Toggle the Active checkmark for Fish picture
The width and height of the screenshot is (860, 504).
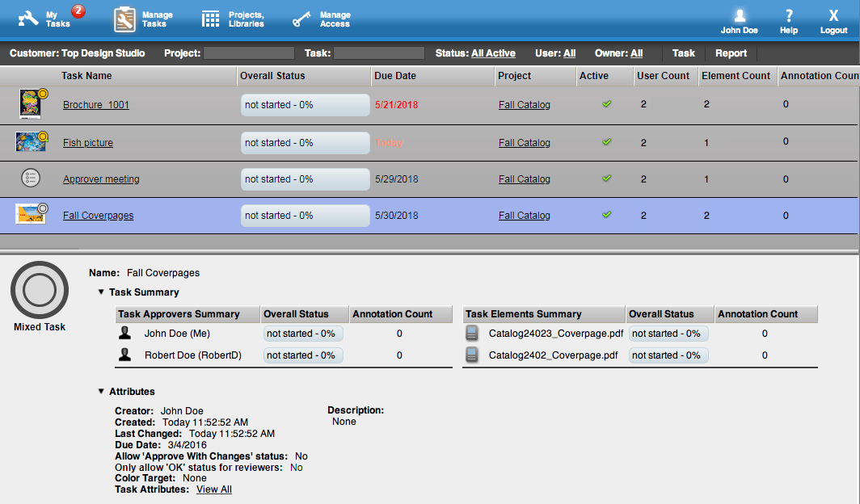[607, 142]
